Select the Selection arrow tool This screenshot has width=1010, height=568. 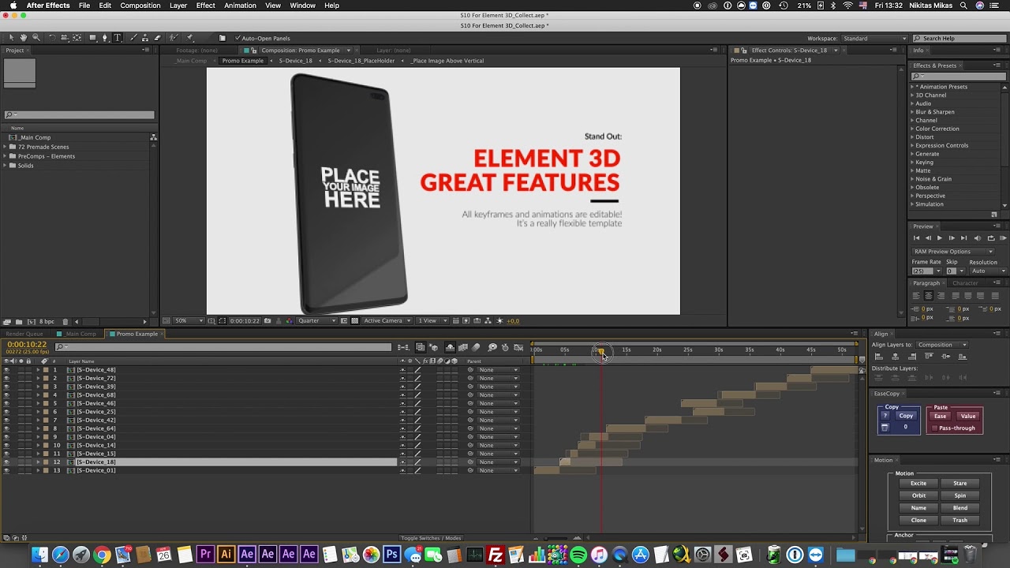tap(11, 38)
